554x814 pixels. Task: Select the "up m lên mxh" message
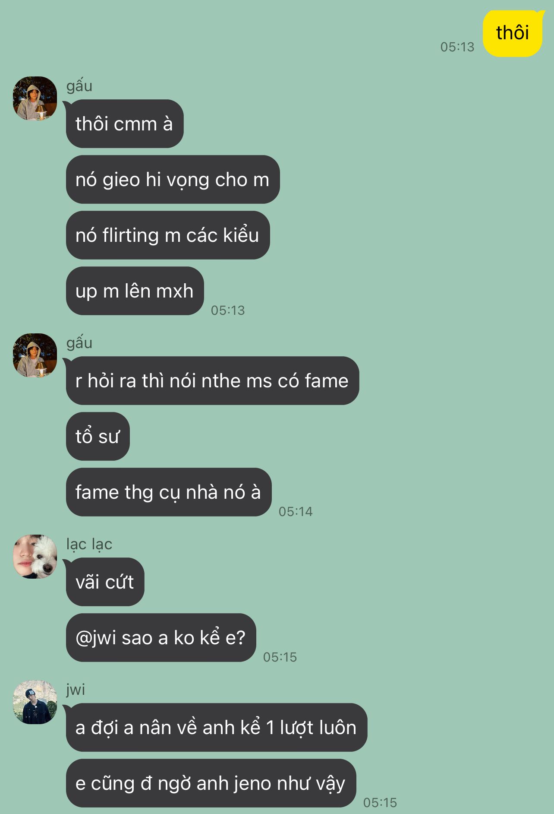(135, 291)
